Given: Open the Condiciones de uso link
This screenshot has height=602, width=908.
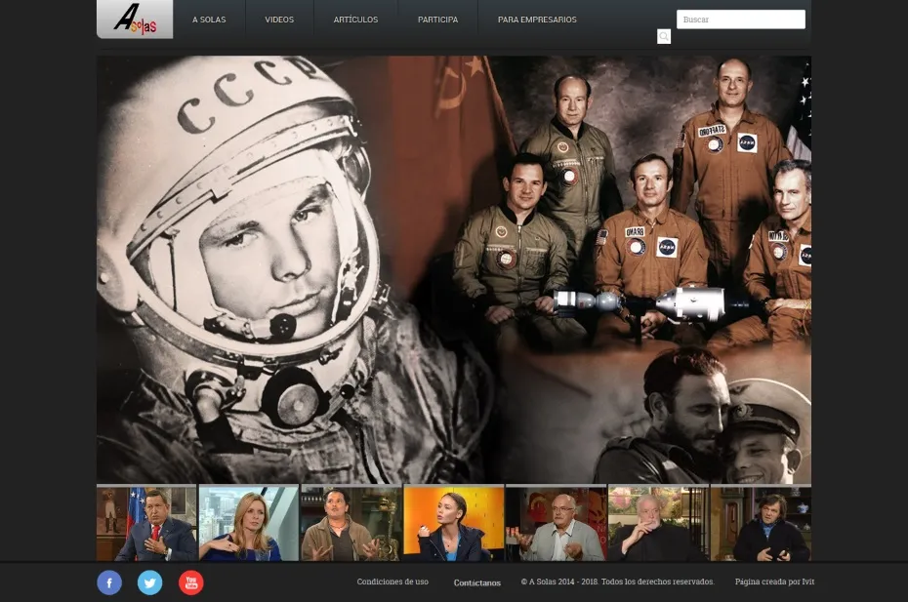Looking at the screenshot, I should (392, 582).
